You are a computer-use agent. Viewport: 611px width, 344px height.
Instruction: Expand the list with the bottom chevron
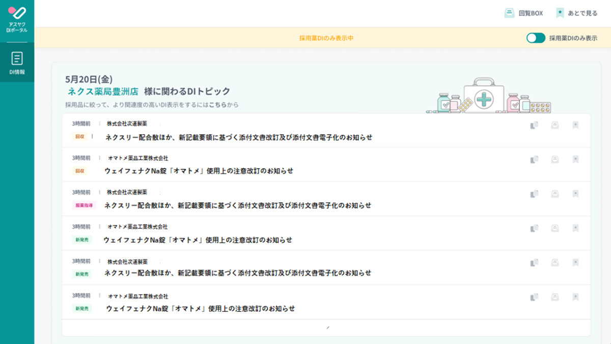327,327
